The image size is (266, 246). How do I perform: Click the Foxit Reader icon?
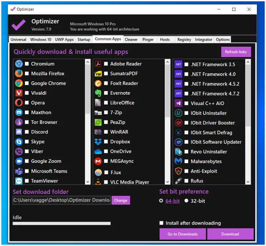pos(98,83)
